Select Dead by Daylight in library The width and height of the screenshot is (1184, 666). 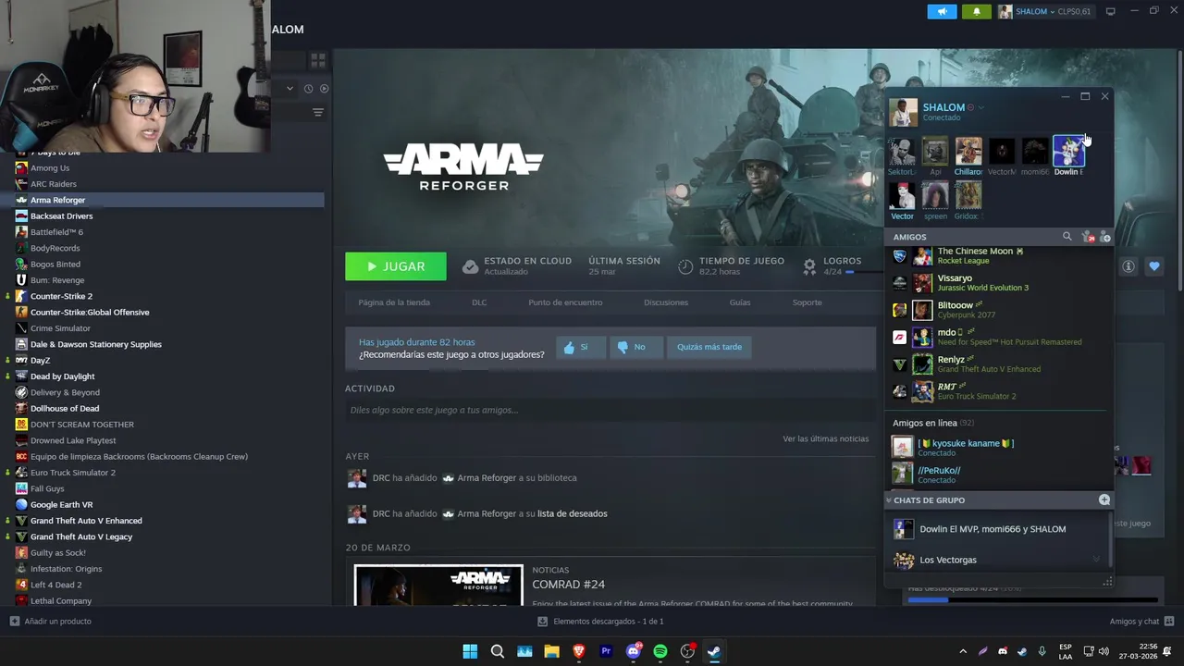[62, 376]
